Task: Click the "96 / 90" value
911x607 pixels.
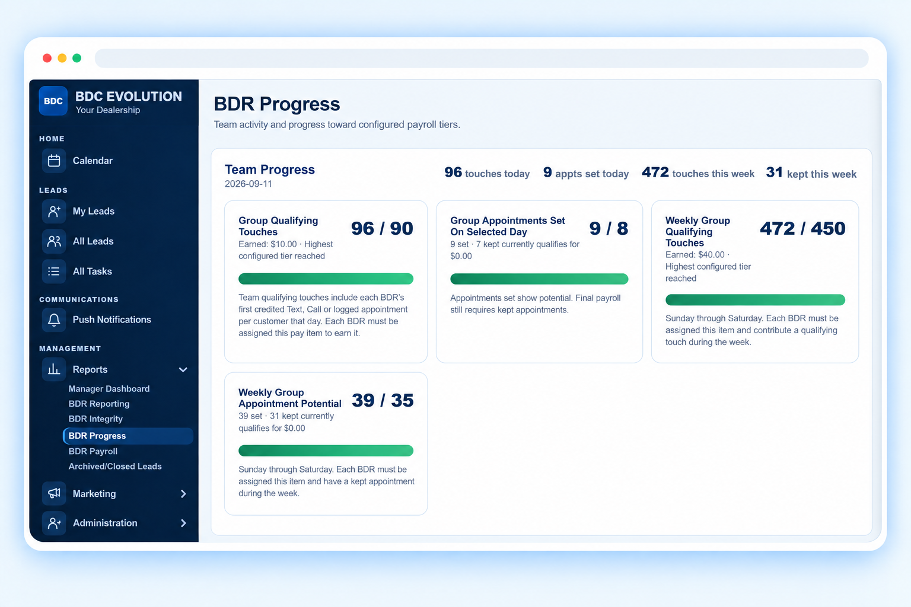Action: 382,228
